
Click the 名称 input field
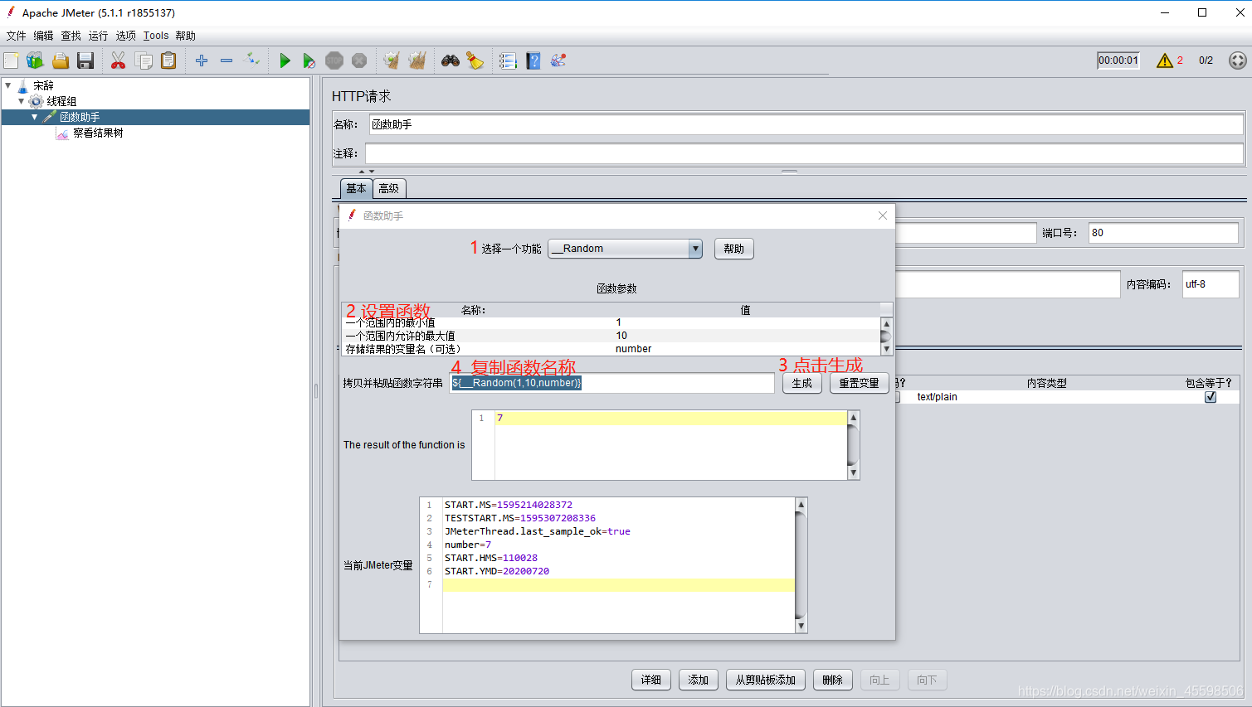[x=806, y=124]
